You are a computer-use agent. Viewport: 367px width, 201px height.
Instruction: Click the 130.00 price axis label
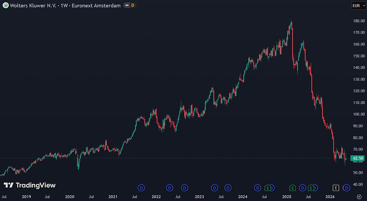[359, 79]
